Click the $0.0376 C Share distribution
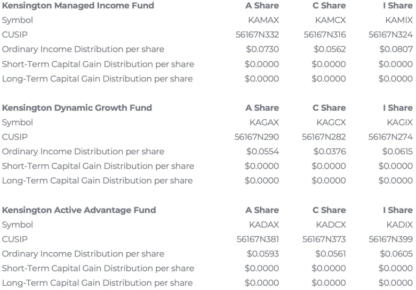The width and height of the screenshot is (416, 290). click(330, 152)
